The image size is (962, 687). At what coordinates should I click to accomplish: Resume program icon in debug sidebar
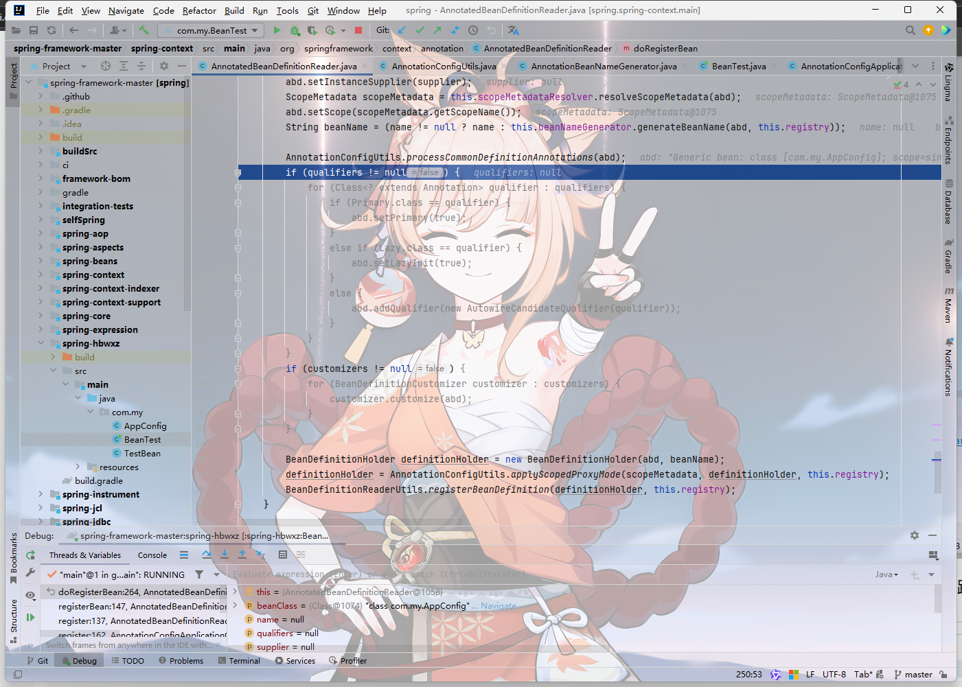pos(30,618)
